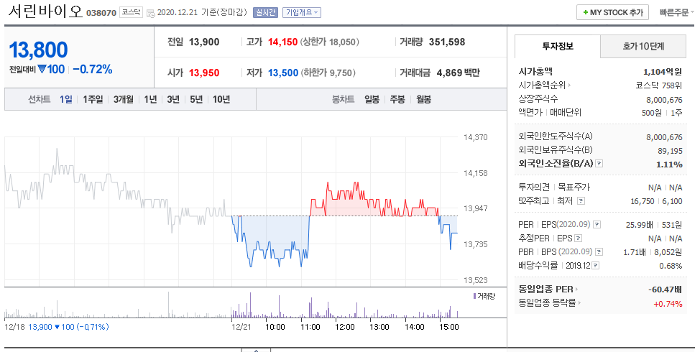
Task: Click the 외국인보유주식수 value 89,195
Action: pyautogui.click(x=670, y=151)
